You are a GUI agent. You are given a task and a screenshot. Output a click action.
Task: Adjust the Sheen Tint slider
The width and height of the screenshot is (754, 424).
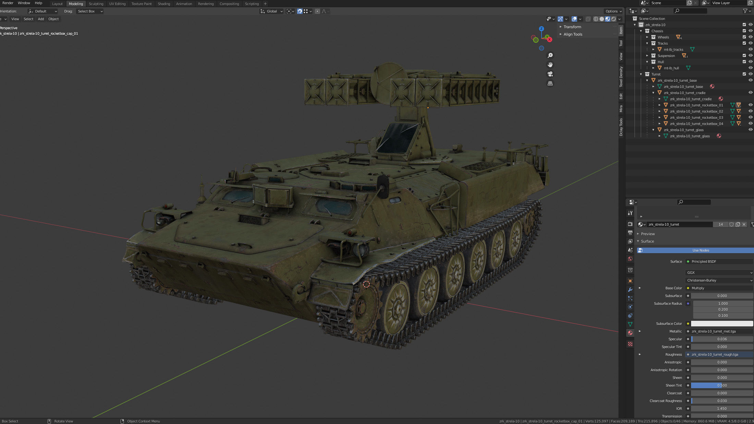click(721, 385)
